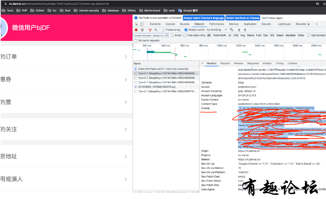Viewport: 326px width, 199px height.
Task: Close the request details pane
Action: tap(202, 63)
